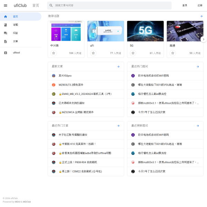207x207 pixels.
Task: Click the ufitool icon in sidebar
Action: [5, 53]
